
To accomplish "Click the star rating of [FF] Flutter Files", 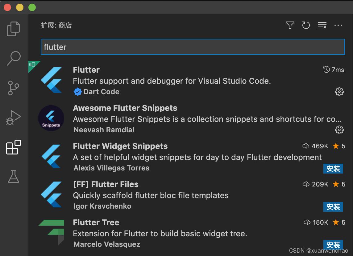I will (x=339, y=184).
